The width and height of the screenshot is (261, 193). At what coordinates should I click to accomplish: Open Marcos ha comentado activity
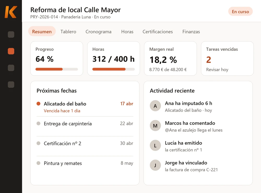pos(190,123)
